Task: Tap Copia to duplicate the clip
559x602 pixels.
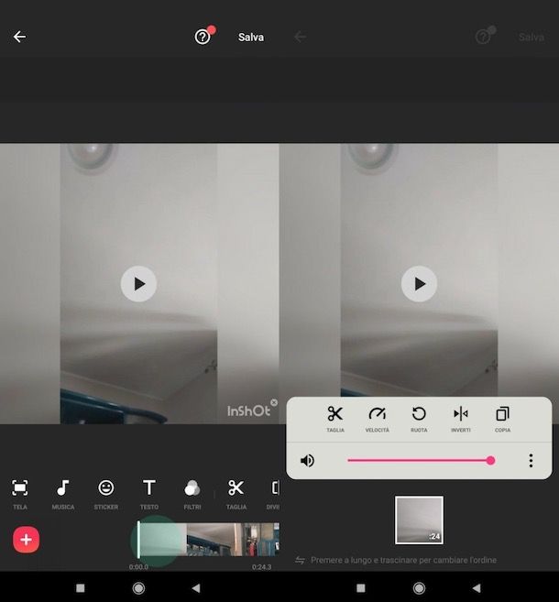Action: pos(502,419)
